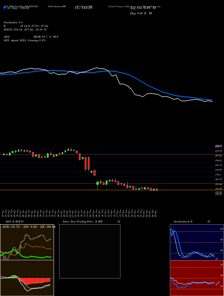This screenshot has height=296, width=224.
Task: Click the 8.5 label at Stochastics line end
Action: pyautogui.click(x=217, y=258)
